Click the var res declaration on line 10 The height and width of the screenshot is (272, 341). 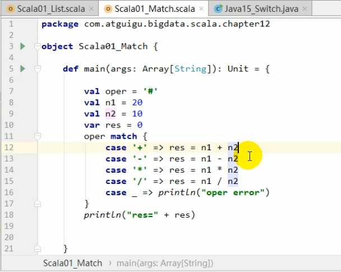(113, 125)
